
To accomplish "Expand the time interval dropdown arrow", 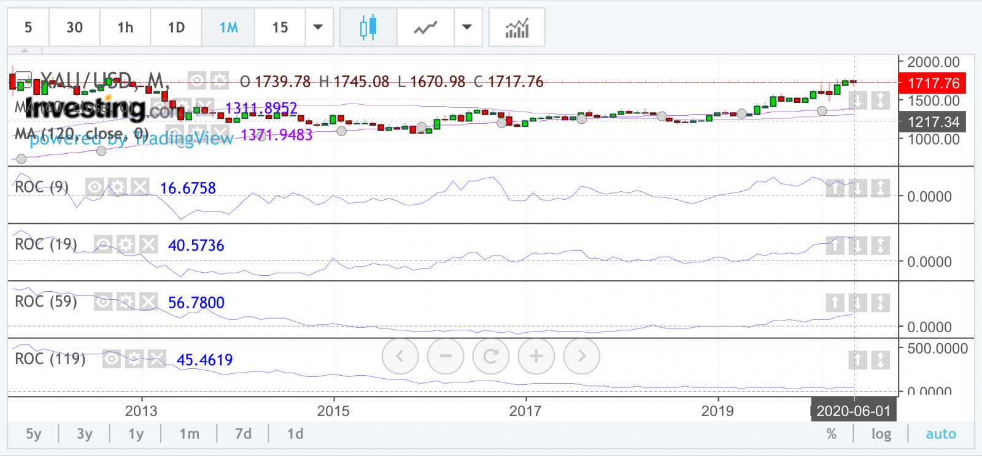I will coord(318,28).
